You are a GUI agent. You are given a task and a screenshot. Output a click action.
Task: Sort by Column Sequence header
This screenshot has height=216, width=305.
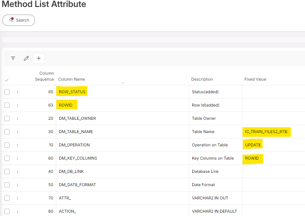(44, 76)
